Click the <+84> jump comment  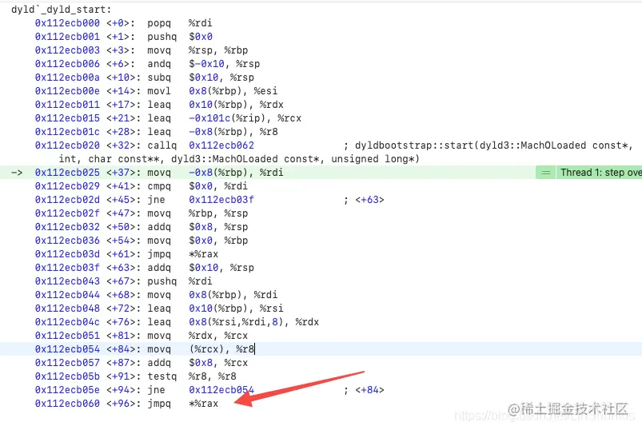[x=364, y=390]
